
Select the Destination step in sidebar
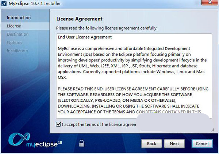(x=18, y=34)
